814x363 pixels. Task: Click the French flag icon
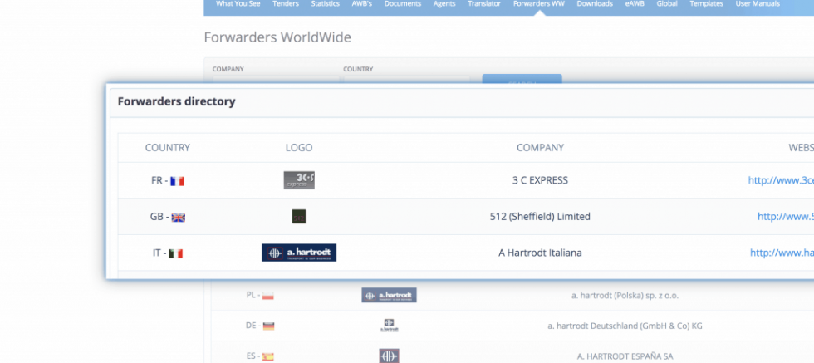pyautogui.click(x=177, y=181)
